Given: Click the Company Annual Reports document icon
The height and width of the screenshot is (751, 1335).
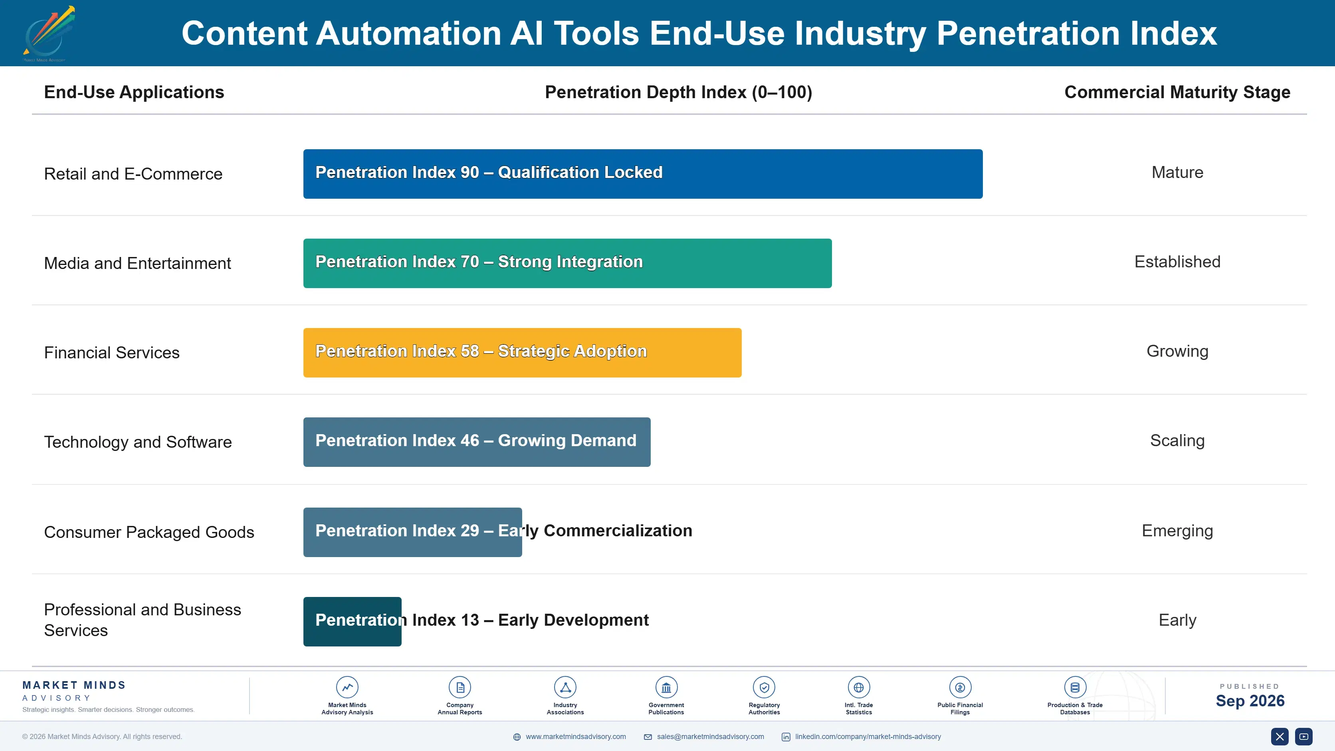Looking at the screenshot, I should coord(460,687).
